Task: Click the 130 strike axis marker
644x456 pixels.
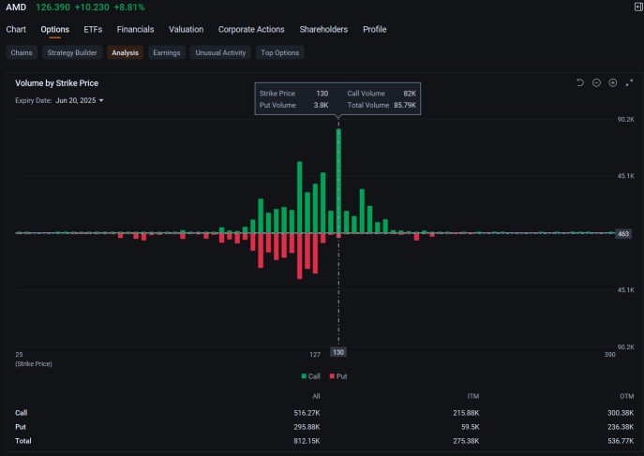Action: 338,352
